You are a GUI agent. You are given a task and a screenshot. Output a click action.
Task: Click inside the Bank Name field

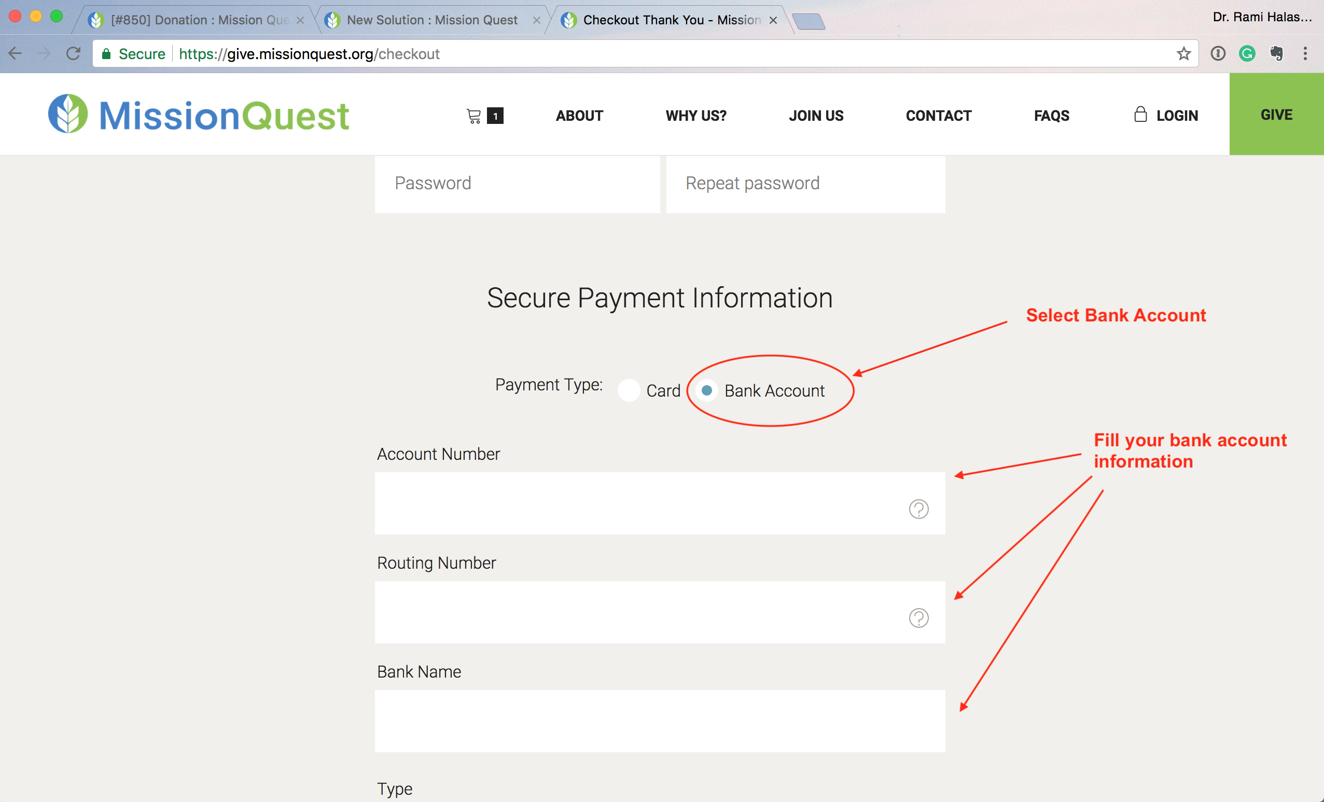click(660, 721)
